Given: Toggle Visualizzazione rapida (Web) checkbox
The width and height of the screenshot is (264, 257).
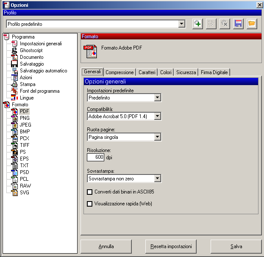Looking at the screenshot, I should pos(90,204).
